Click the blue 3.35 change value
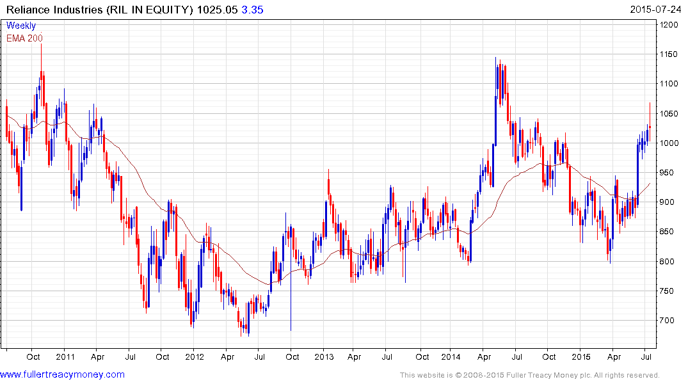Image resolution: width=688 pixels, height=384 pixels. tap(252, 10)
